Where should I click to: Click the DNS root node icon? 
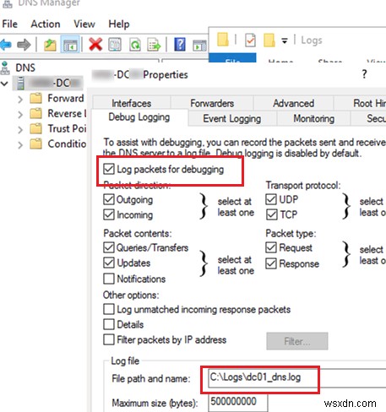5,68
